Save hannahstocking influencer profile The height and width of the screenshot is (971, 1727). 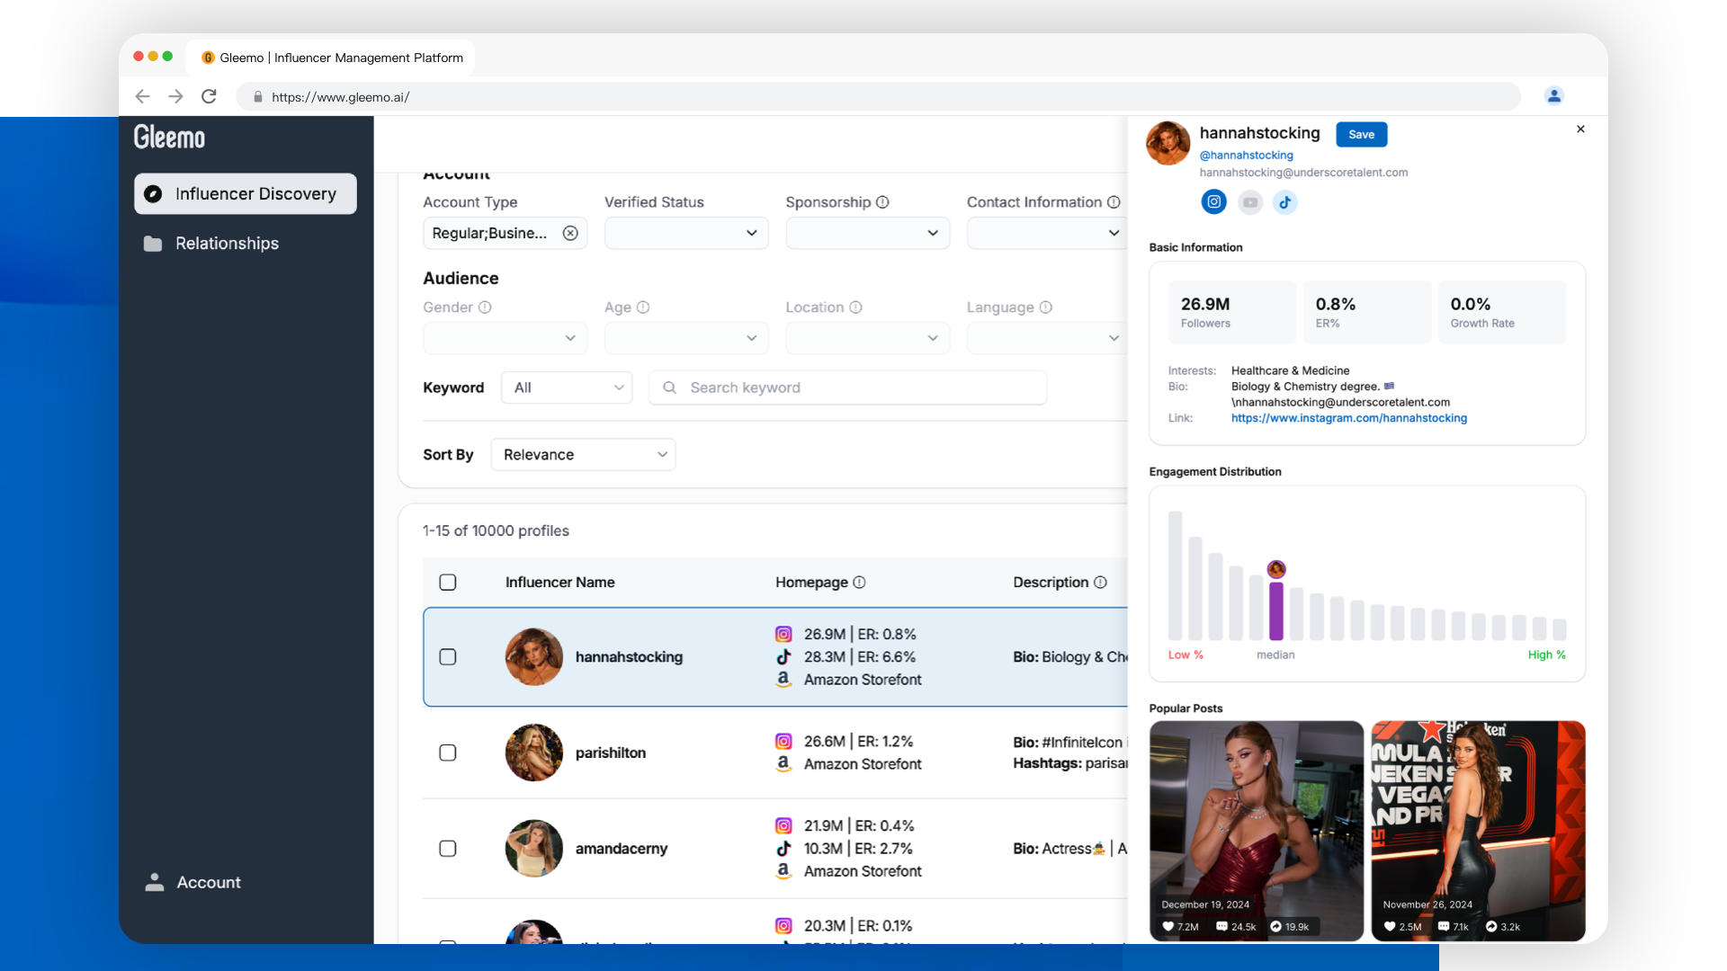tap(1362, 134)
